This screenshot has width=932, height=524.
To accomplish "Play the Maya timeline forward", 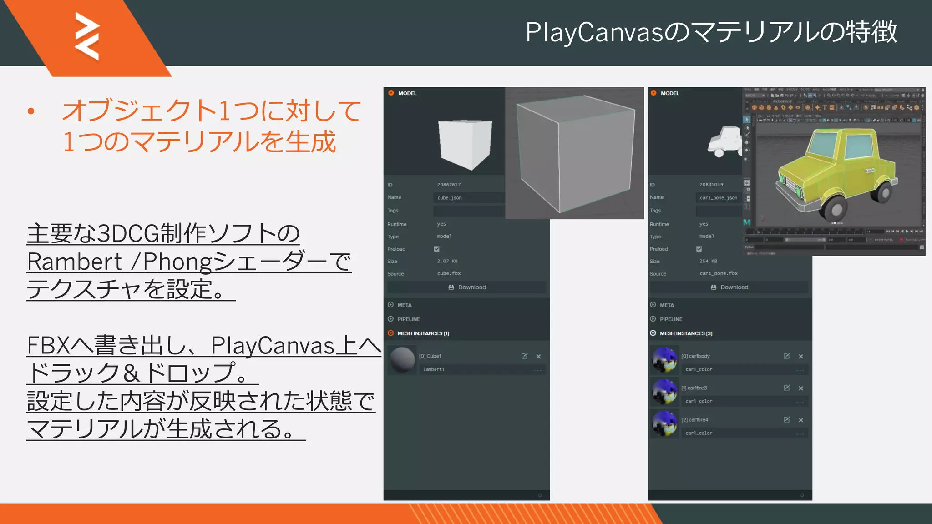I will point(907,231).
